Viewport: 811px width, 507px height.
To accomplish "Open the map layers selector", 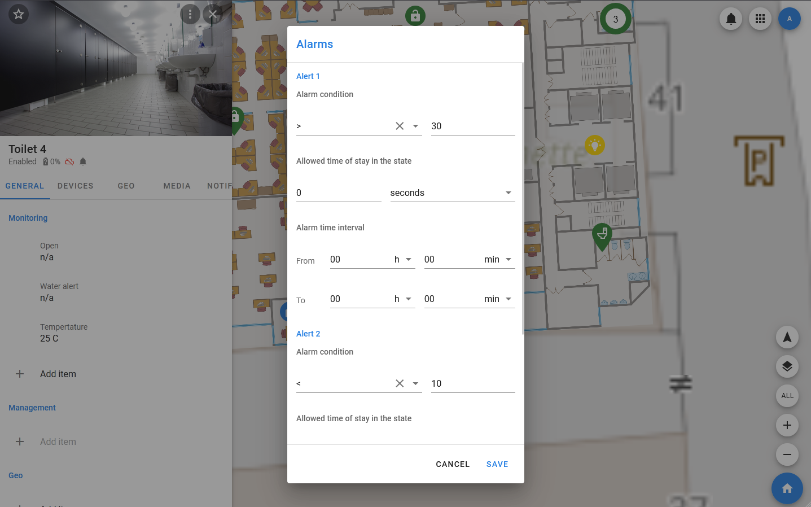I will pyautogui.click(x=787, y=366).
